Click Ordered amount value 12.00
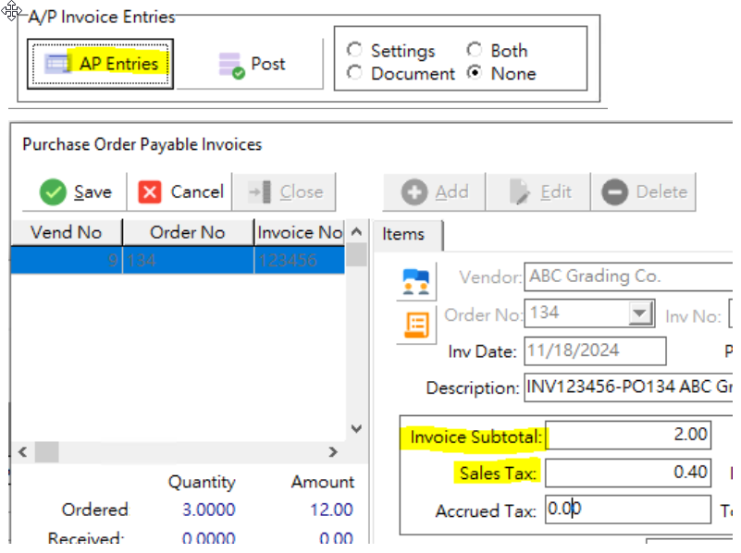The width and height of the screenshot is (741, 553). tap(331, 510)
